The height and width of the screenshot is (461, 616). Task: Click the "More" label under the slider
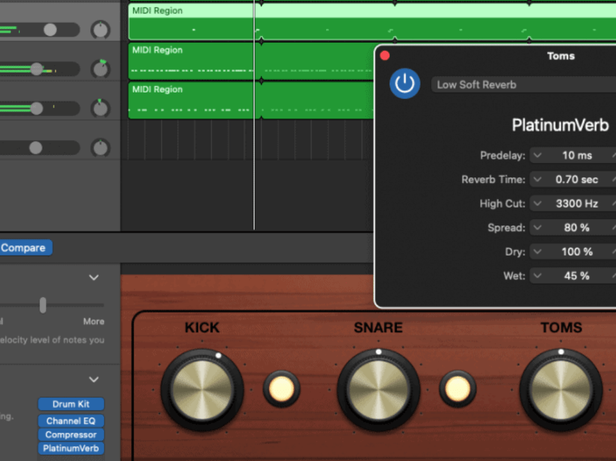(x=94, y=322)
